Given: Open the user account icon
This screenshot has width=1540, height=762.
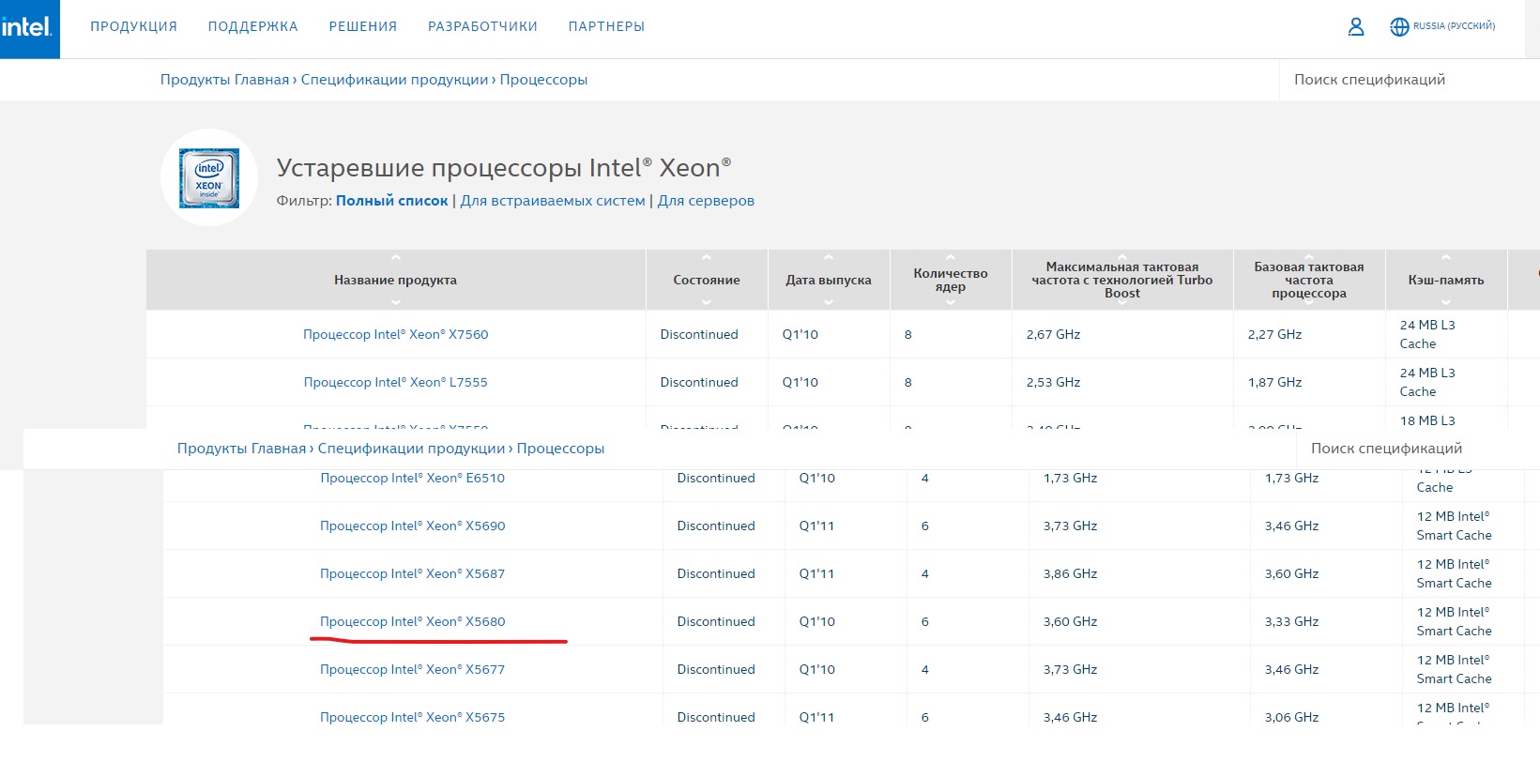Looking at the screenshot, I should (x=1356, y=27).
